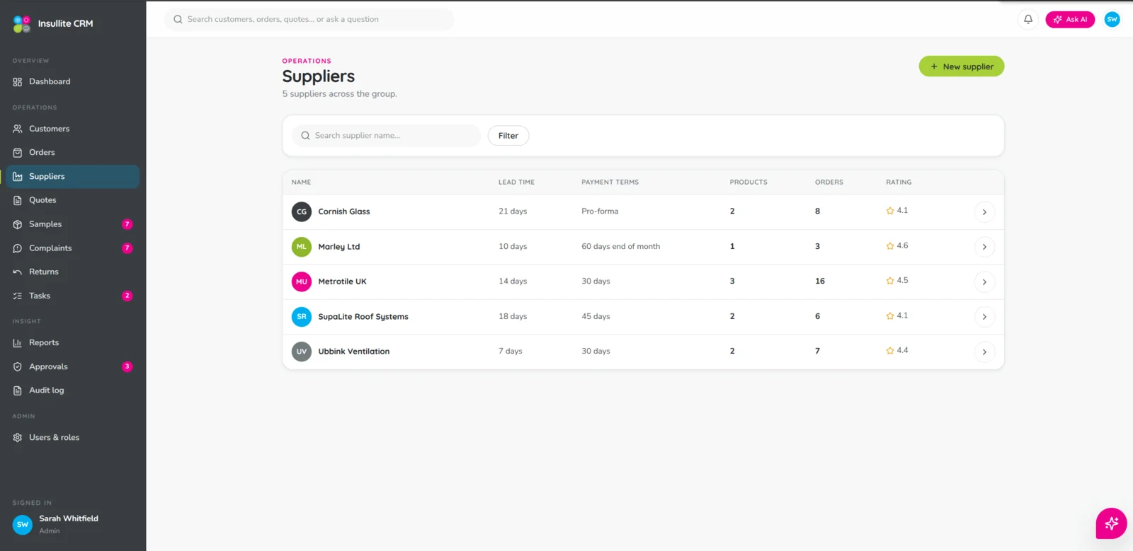The width and height of the screenshot is (1133, 551).
Task: Expand the Cornish Glass row chevron
Action: tap(984, 212)
